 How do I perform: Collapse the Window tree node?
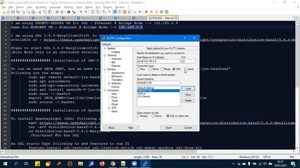pyautogui.click(x=105, y=70)
